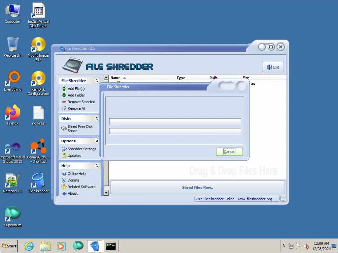Screen dimensions: 338x253
Task: Click the Online Help question mark icon
Action: click(x=64, y=174)
